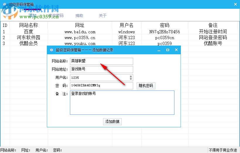
Task: Click the 用户名 field spinner control
Action: 131,78
